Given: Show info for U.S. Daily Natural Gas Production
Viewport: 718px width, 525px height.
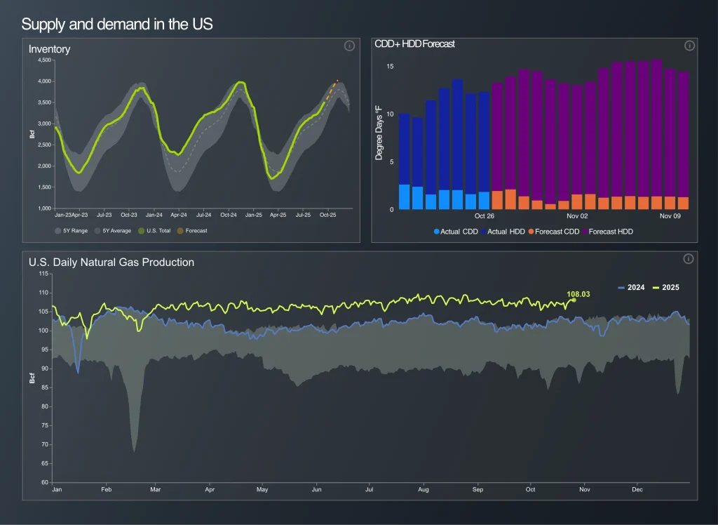Looking at the screenshot, I should coord(688,259).
